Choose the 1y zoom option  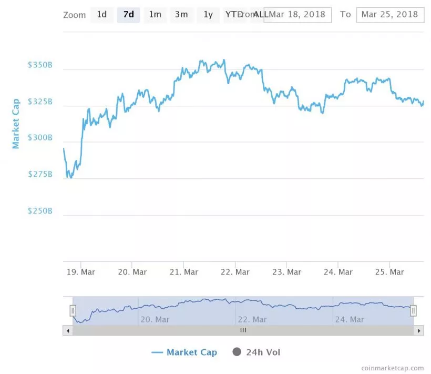pyautogui.click(x=208, y=15)
